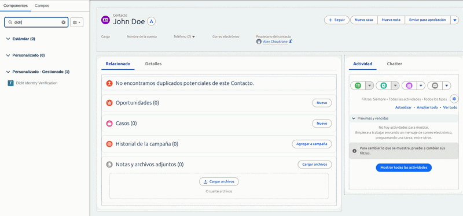Viewport: 463px width, 216px height.
Task: Collapse the Personalizado (0) section
Action: (x=8, y=55)
